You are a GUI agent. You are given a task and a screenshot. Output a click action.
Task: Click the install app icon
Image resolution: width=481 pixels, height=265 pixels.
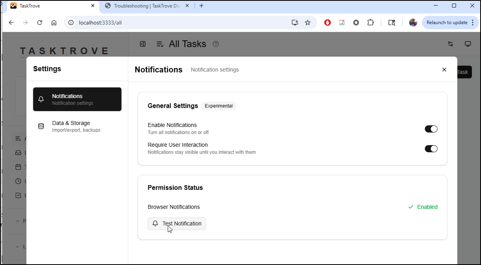pyautogui.click(x=295, y=23)
